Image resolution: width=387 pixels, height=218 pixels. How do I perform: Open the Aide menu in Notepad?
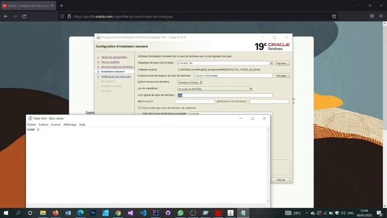(82, 125)
